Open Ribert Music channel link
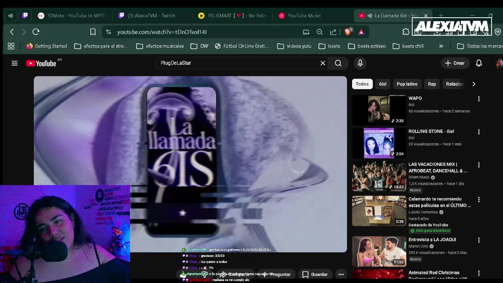503x283 pixels. [x=419, y=177]
